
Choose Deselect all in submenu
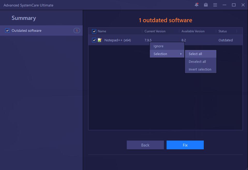pos(201,61)
